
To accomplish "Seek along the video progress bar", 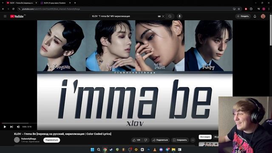I will pos(20,123).
